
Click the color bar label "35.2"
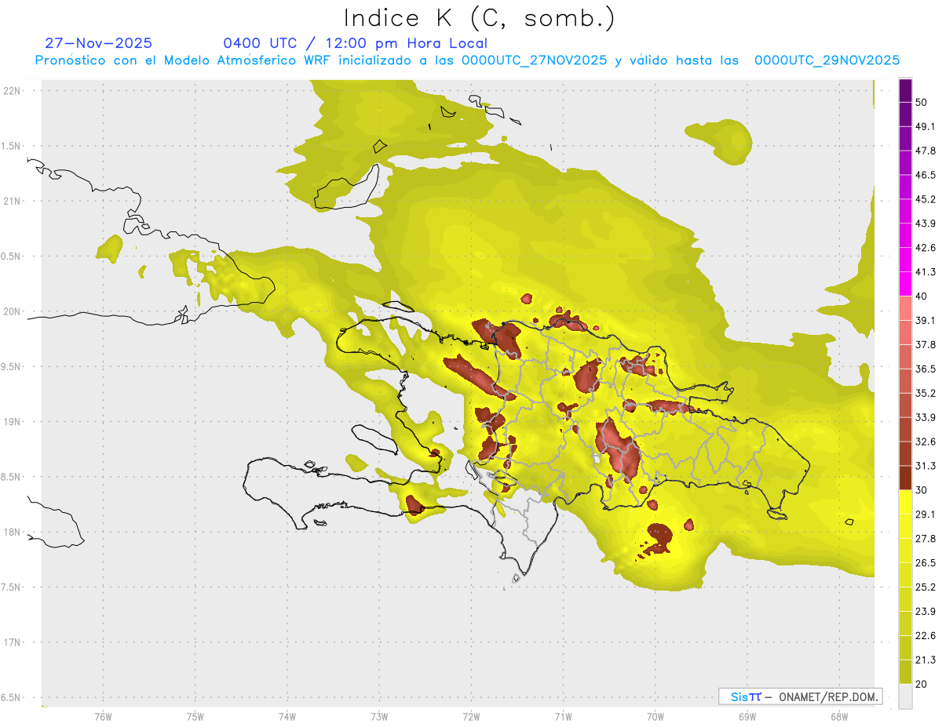tap(925, 393)
